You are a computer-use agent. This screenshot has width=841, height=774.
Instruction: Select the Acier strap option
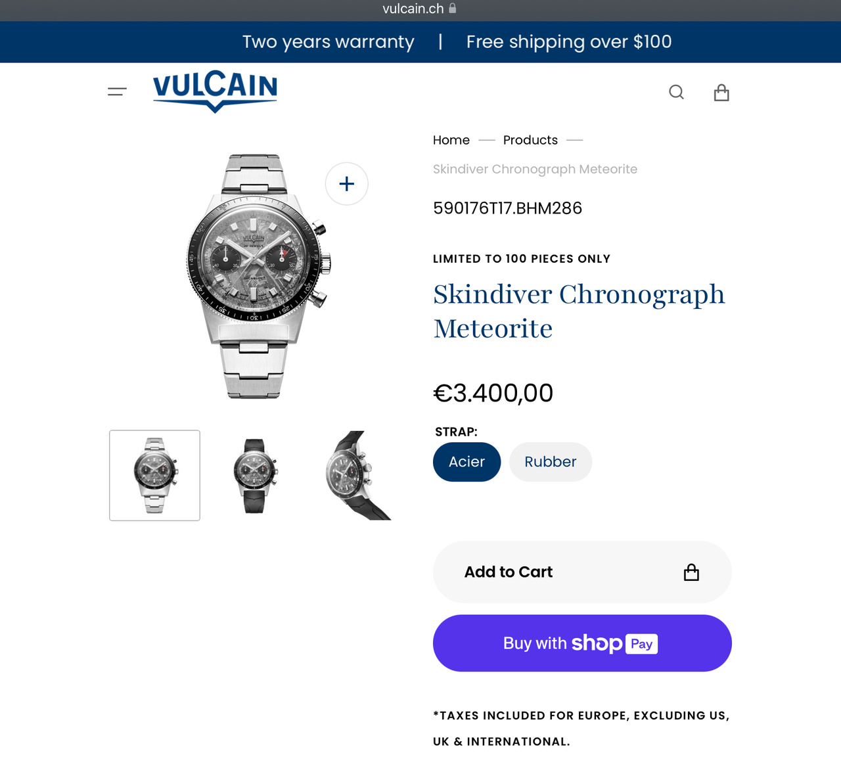pos(466,462)
